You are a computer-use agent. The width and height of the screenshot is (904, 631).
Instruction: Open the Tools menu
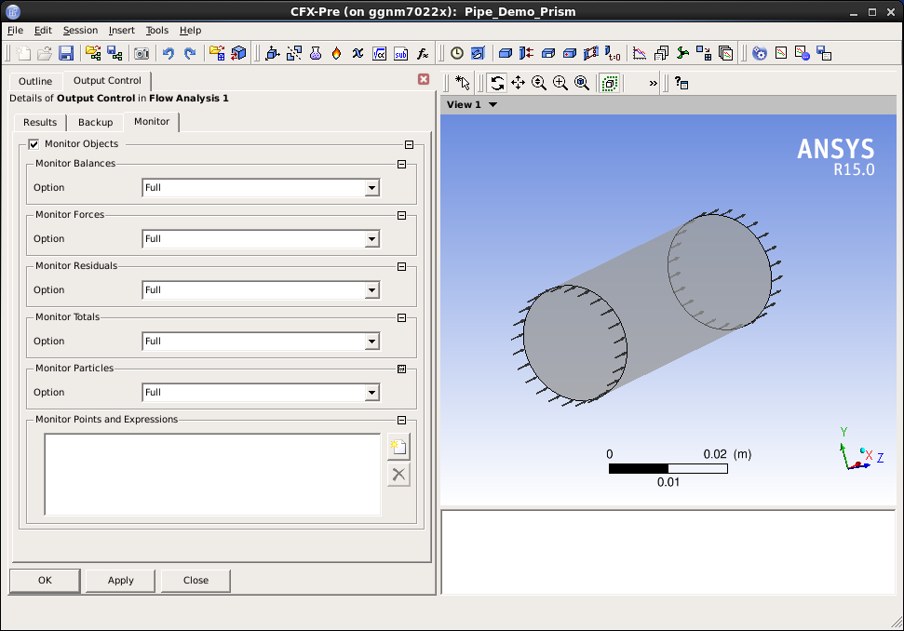[156, 31]
